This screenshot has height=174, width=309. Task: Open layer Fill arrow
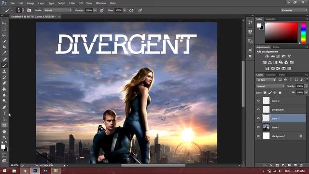[306, 92]
